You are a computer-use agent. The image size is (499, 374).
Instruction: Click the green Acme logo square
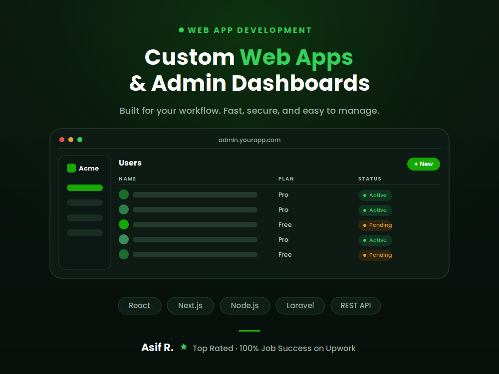point(71,168)
